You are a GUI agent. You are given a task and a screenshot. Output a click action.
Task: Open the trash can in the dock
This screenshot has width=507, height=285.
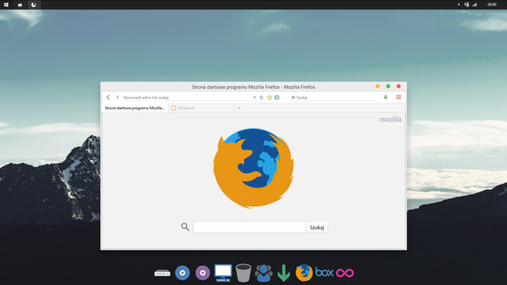pos(243,272)
